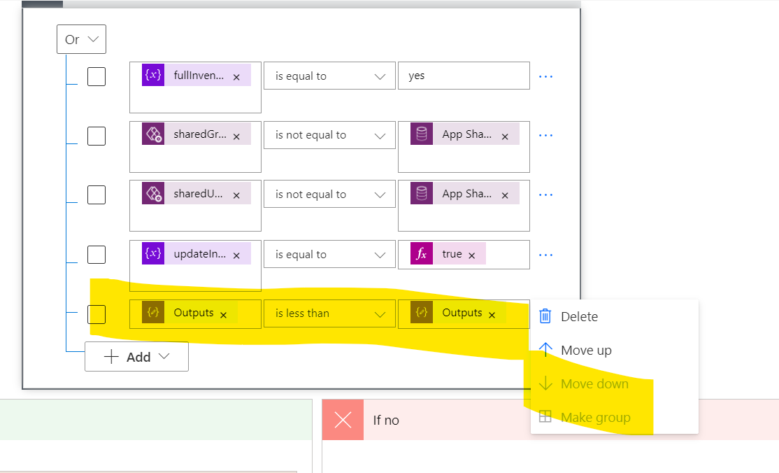This screenshot has width=779, height=473.
Task: Click the {x} variable icon on fullInven token
Action: coord(152,75)
